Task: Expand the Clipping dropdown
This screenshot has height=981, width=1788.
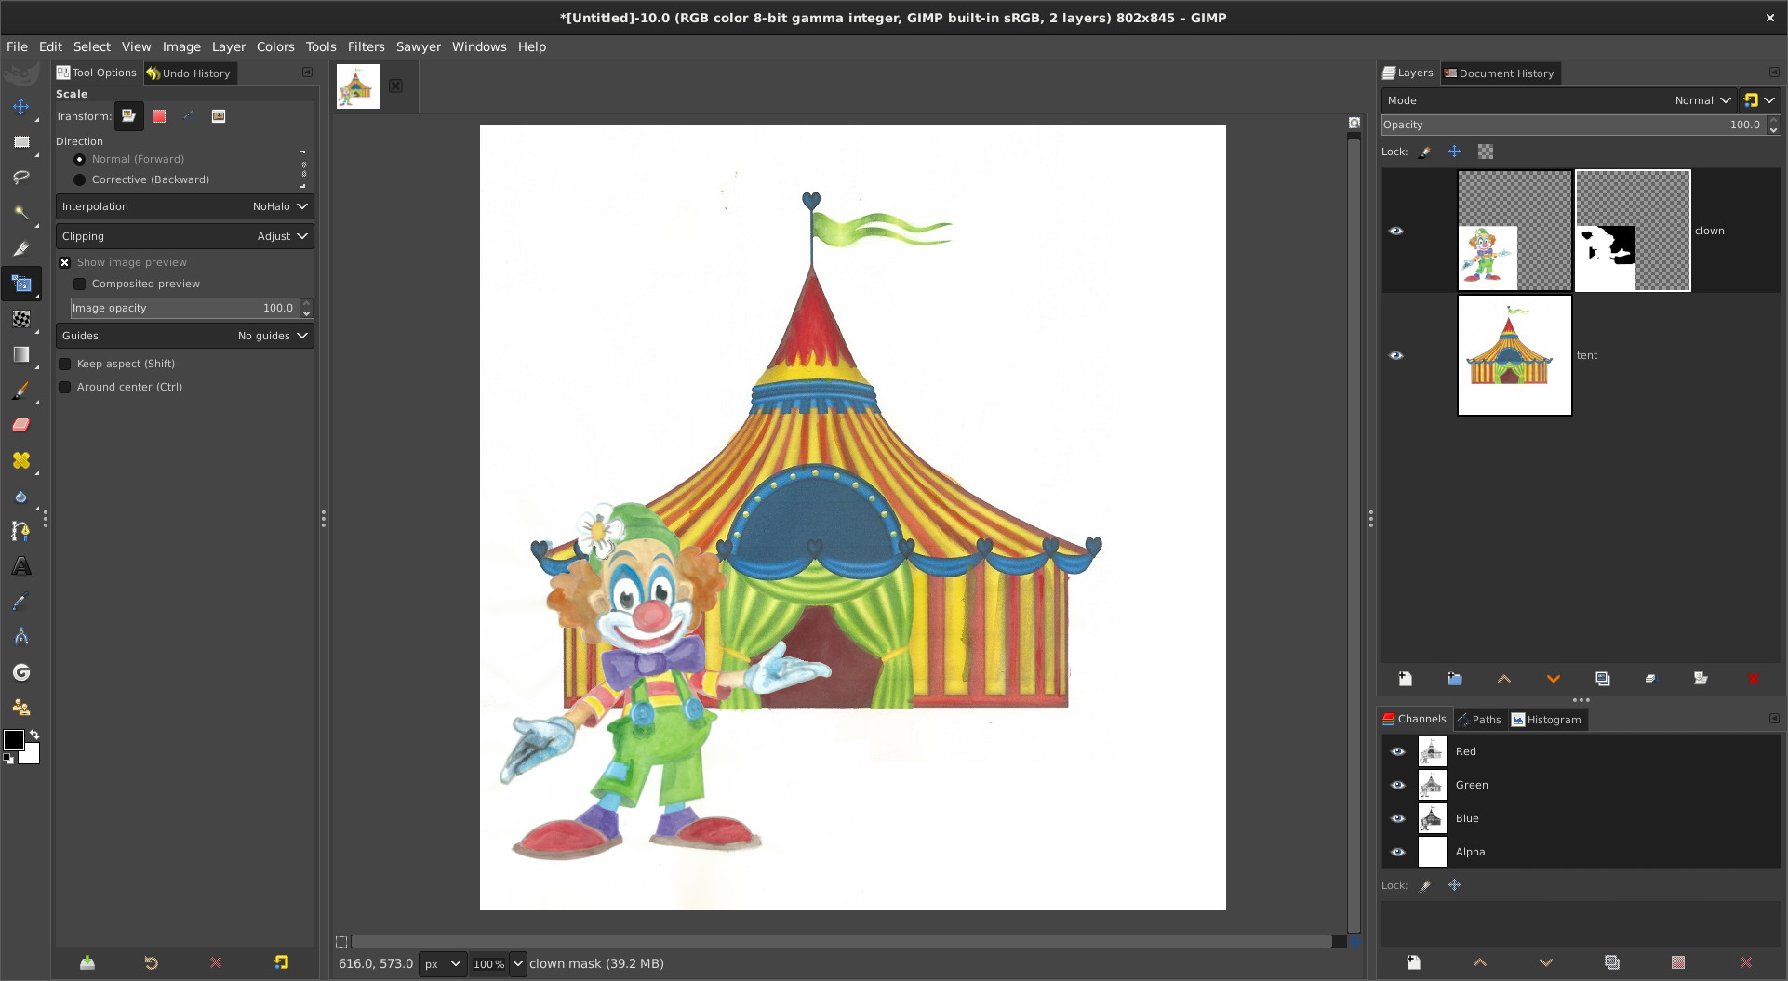Action: click(x=184, y=236)
